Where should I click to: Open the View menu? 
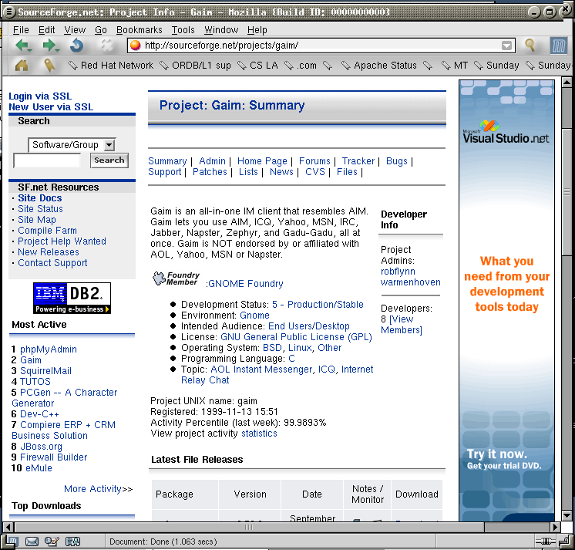75,30
